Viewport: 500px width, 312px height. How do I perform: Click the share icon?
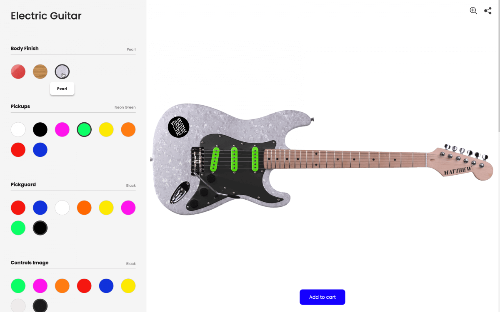pos(488,11)
